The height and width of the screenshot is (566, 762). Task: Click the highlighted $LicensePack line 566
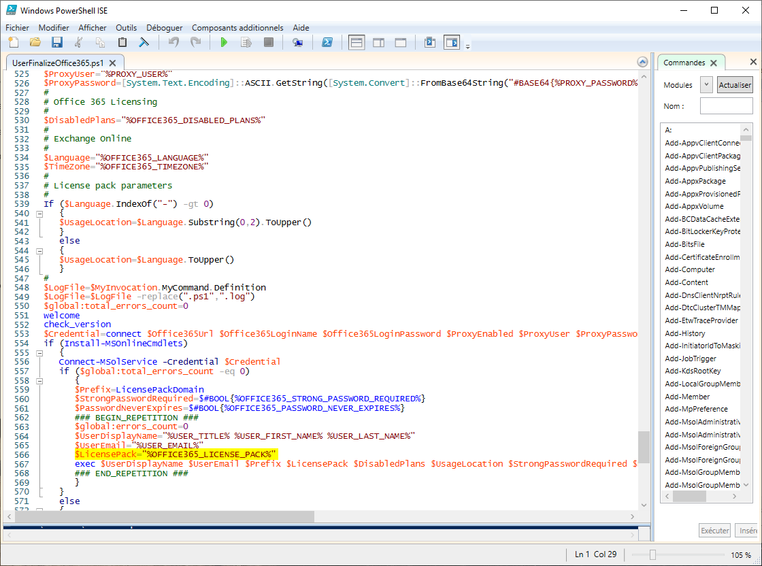176,454
